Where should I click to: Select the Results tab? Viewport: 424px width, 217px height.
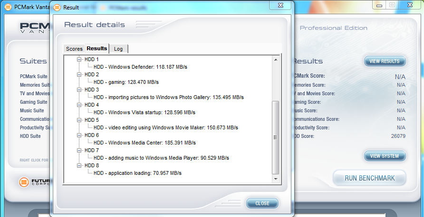(97, 48)
